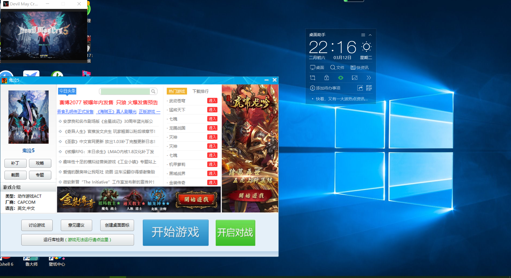Click the Devil May Cry window title icon
The image size is (511, 278).
coord(6,4)
